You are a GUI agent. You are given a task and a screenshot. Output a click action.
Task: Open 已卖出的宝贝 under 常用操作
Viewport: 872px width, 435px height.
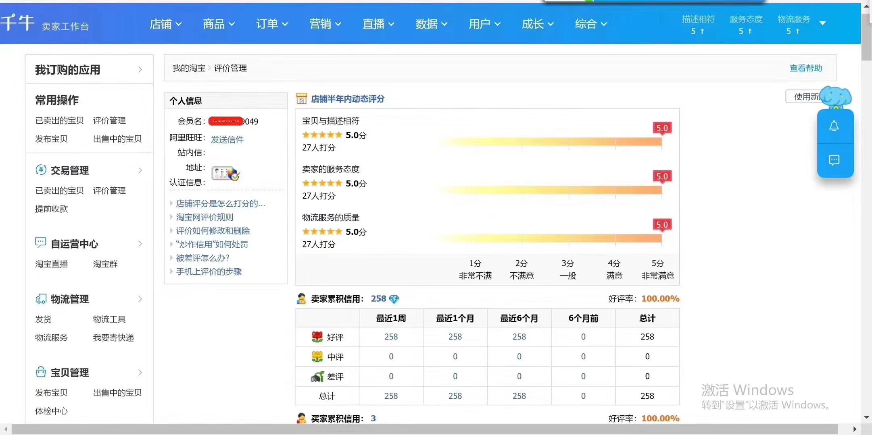point(59,120)
